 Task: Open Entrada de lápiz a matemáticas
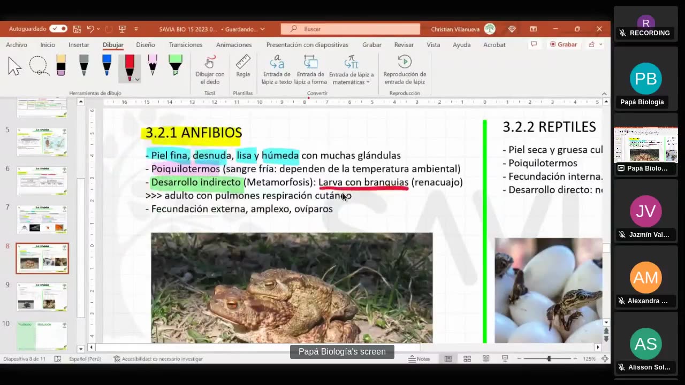tap(351, 70)
